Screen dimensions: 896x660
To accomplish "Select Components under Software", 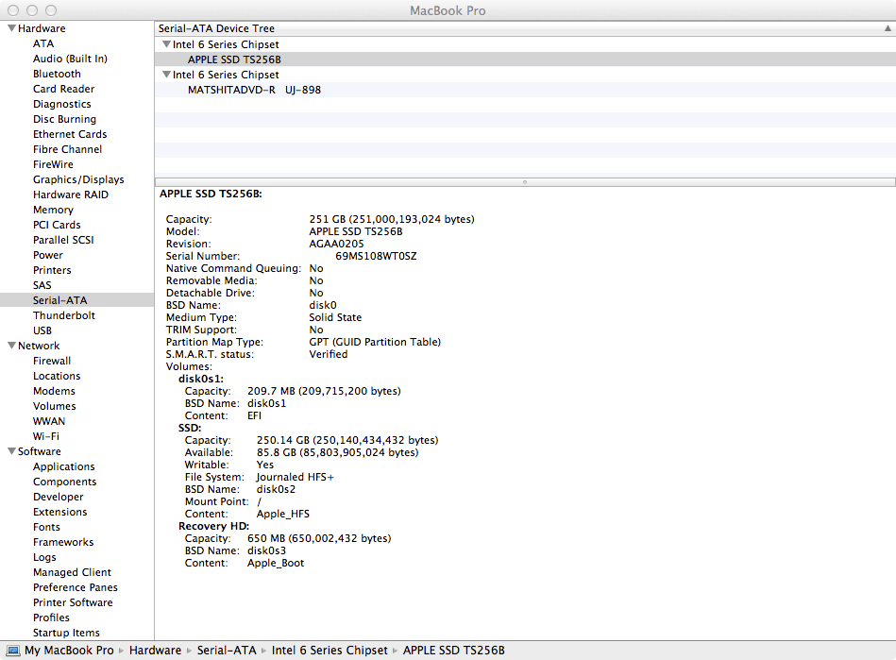I will click(64, 482).
